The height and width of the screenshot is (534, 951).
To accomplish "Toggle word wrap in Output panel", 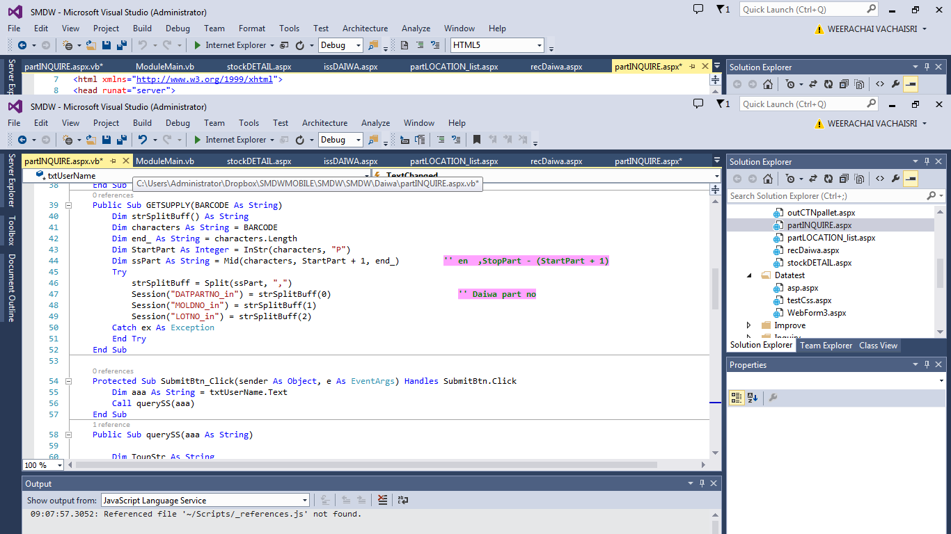I will click(402, 500).
